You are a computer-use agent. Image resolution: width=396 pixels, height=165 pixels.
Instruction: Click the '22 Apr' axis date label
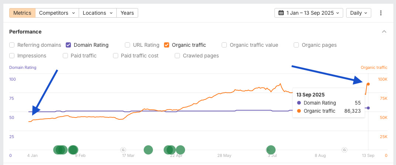[176, 156]
